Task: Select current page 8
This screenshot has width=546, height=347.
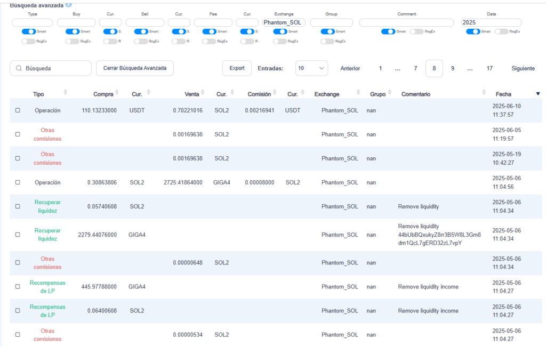Action: point(434,68)
